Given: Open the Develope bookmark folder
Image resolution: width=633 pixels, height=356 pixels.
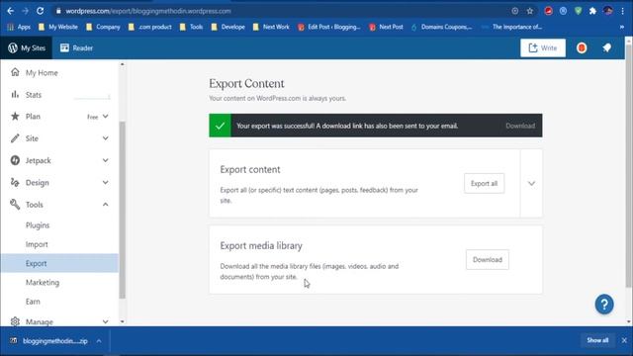Looking at the screenshot, I should point(228,27).
